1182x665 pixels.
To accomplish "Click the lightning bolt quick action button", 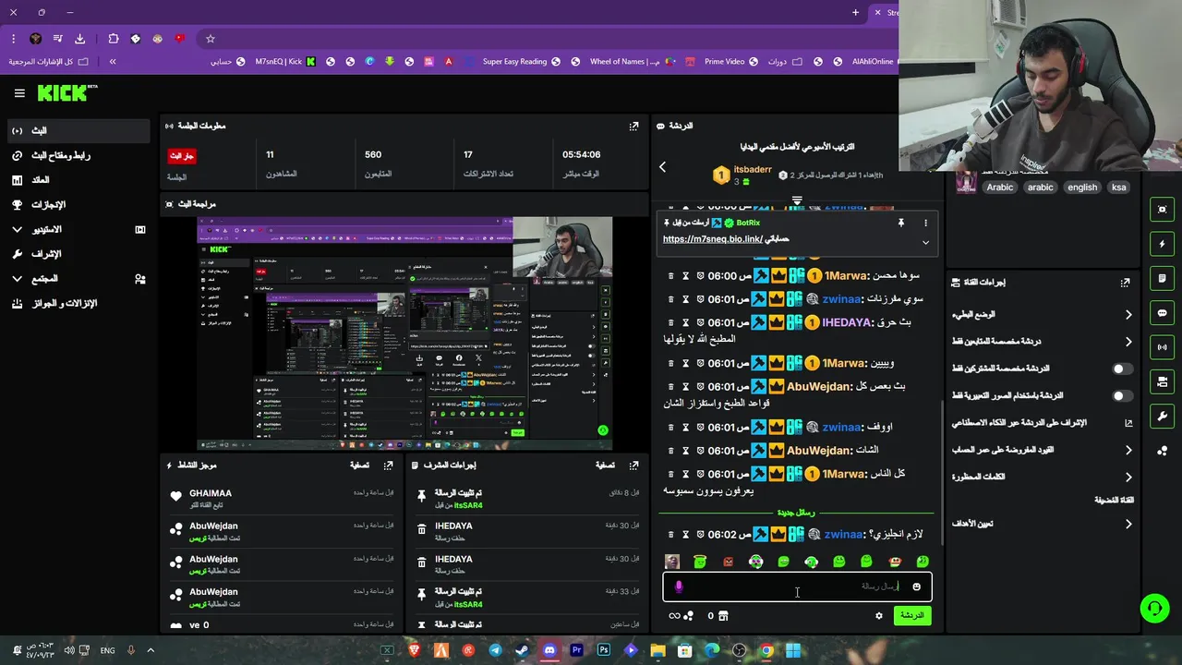I will click(1162, 244).
